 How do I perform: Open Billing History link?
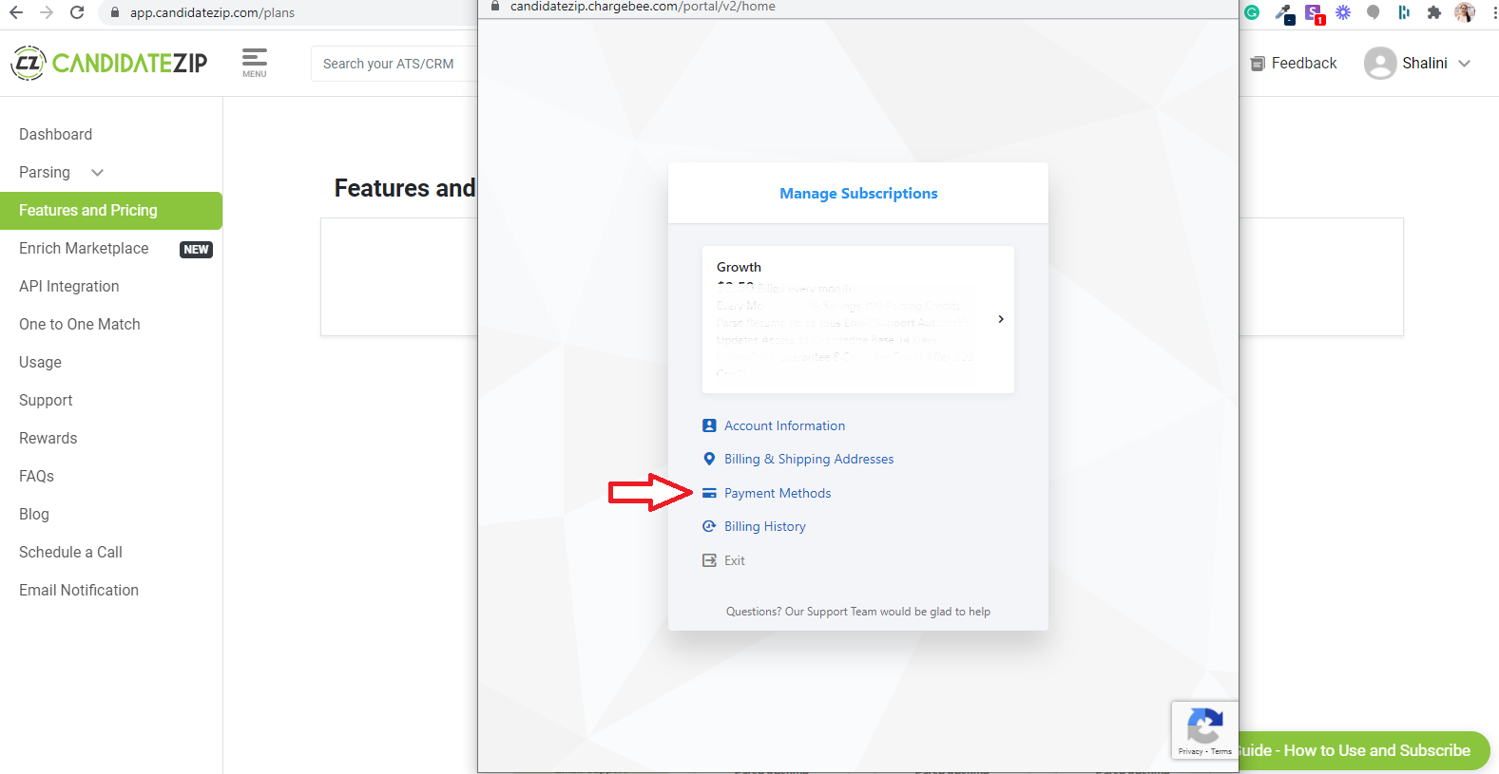765,526
